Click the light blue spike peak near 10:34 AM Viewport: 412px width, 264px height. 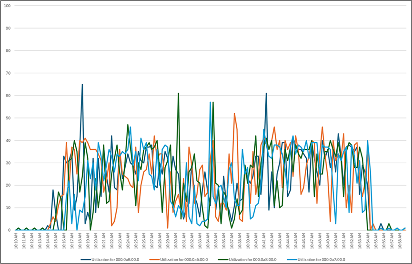coord(210,102)
